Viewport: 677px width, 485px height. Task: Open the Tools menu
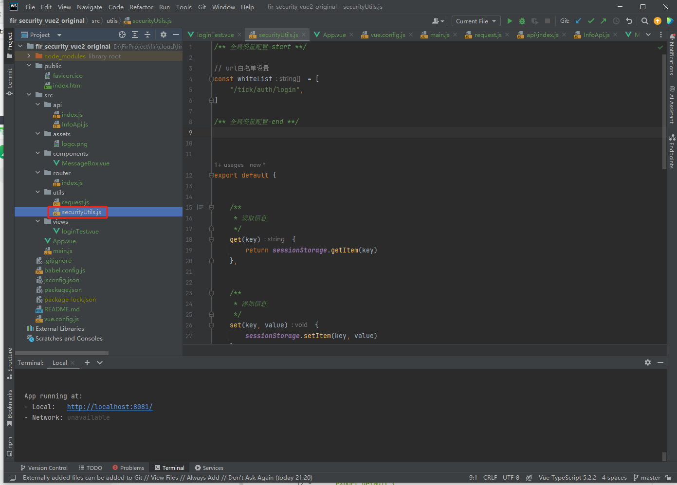click(183, 7)
